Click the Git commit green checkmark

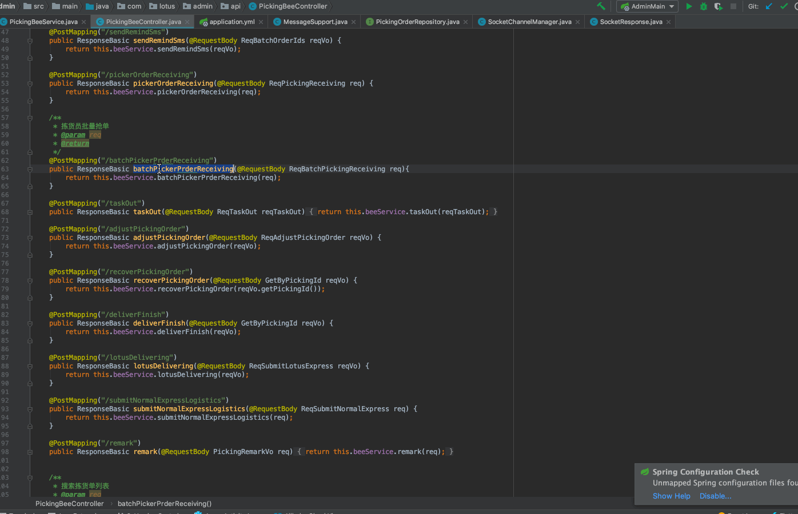[x=784, y=6]
